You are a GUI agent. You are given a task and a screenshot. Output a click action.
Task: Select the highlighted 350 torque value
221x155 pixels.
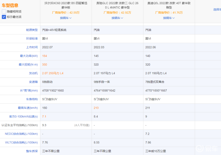(44, 65)
